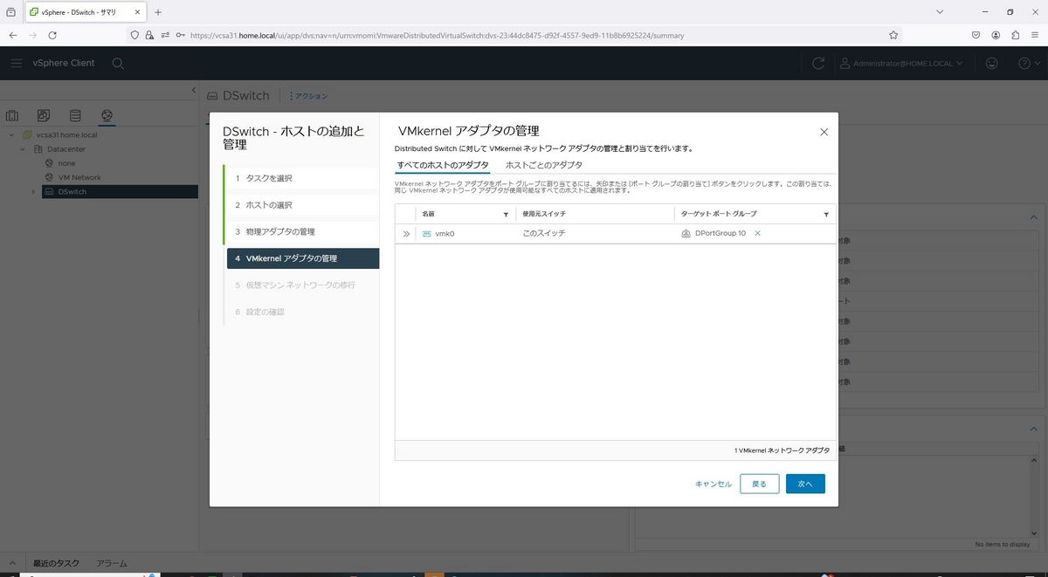
Task: Remove the DPortGroup 10 assignment with X
Action: pos(757,233)
